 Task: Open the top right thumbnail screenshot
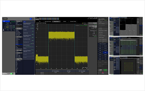coord(126,26)
